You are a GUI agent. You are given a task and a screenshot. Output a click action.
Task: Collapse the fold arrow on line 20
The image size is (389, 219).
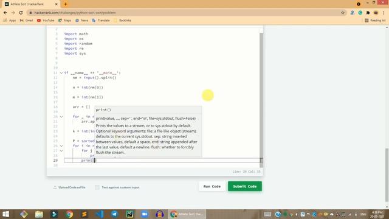tap(61, 116)
